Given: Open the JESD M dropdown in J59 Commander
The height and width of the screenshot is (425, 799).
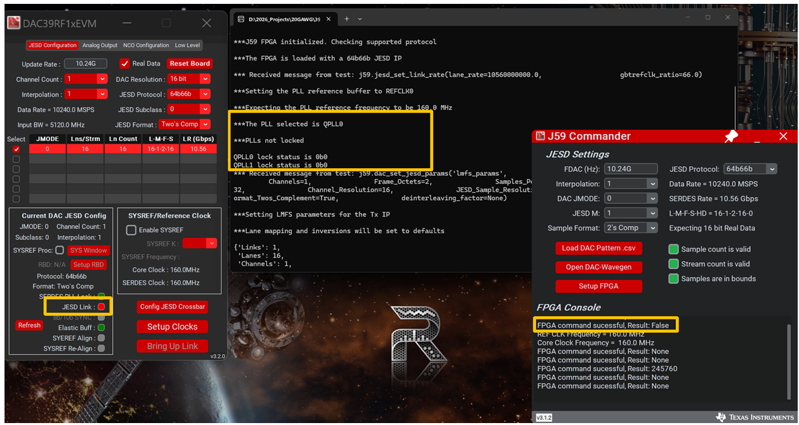Looking at the screenshot, I should [x=653, y=213].
